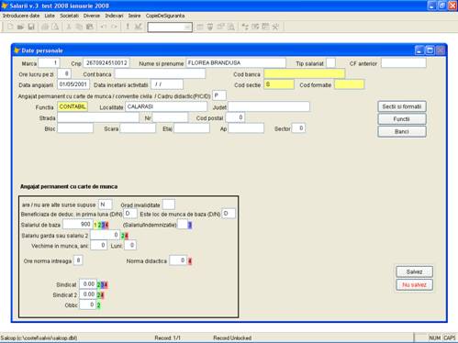Click the Vechime in munca ani field
458x343 pixels.
98,245
